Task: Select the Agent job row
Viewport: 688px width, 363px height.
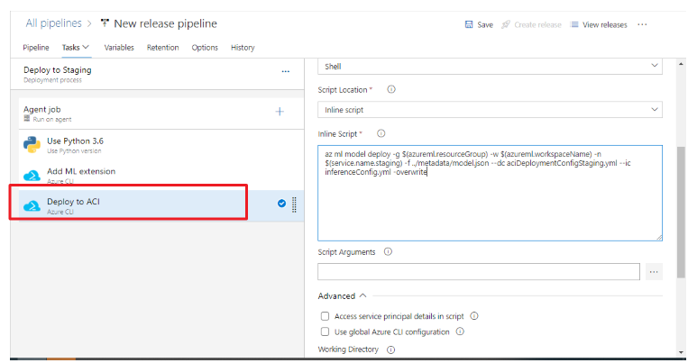Action: [161, 113]
